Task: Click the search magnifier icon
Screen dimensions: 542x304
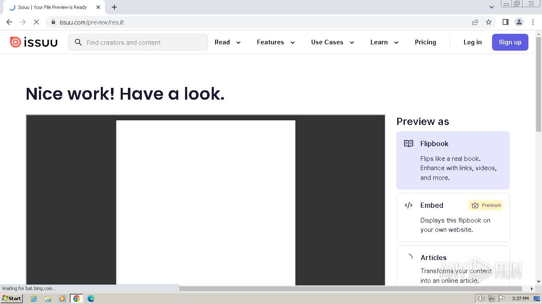Action: click(78, 42)
